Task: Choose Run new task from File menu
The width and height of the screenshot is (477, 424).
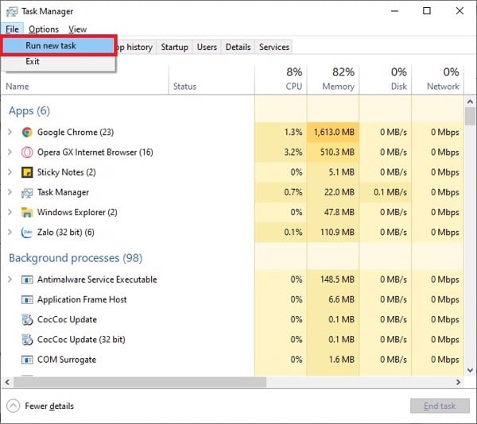Action: pos(58,46)
